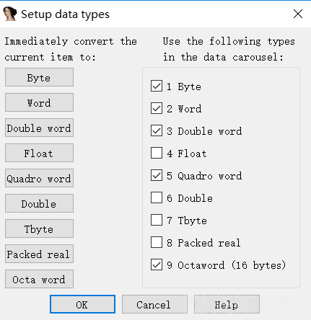Confirm settings with OK button

click(82, 304)
